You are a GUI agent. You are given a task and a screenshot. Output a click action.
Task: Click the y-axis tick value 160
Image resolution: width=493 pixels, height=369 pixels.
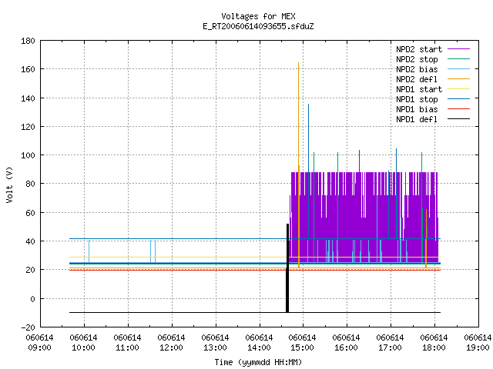pos(28,69)
